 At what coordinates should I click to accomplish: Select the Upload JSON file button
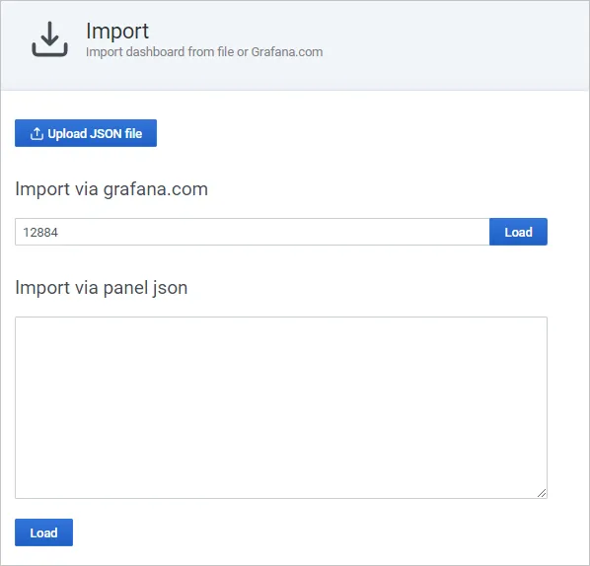coord(86,133)
